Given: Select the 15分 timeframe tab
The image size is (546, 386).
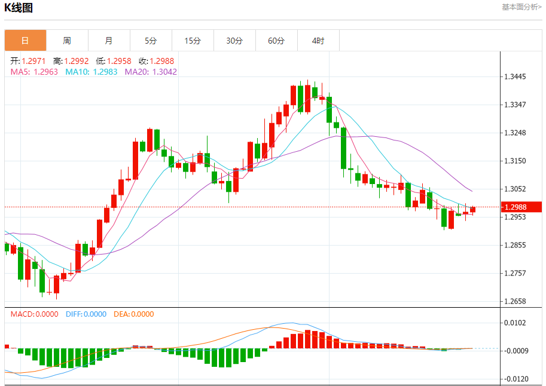Looking at the screenshot, I should point(193,41).
